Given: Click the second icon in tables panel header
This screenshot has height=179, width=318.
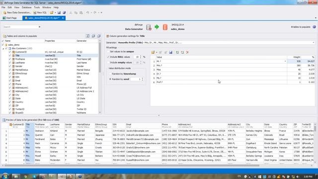Looking at the screenshot, I should click(93, 36).
